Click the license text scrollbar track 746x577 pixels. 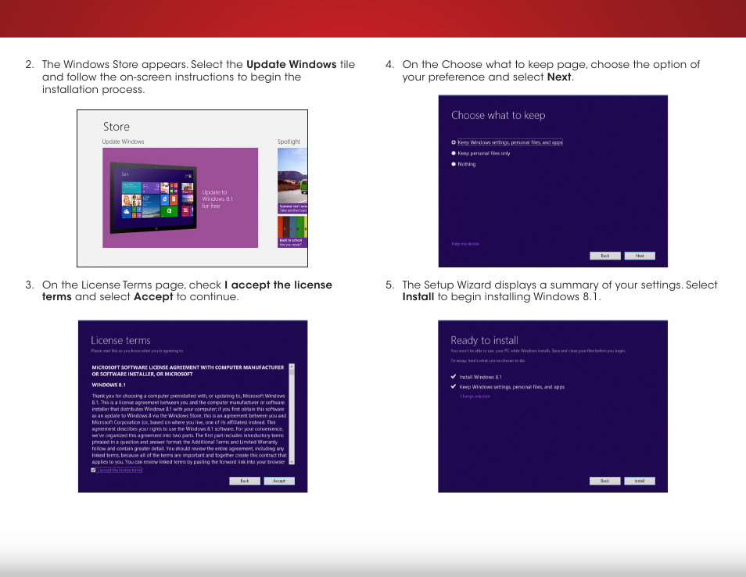[292, 414]
